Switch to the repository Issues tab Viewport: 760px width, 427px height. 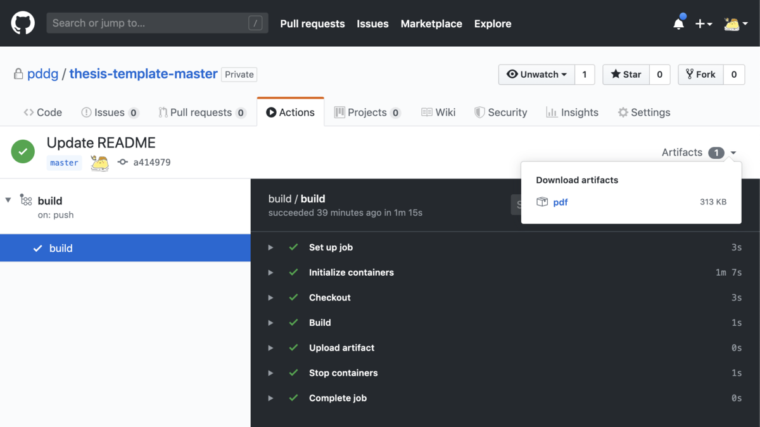(110, 112)
